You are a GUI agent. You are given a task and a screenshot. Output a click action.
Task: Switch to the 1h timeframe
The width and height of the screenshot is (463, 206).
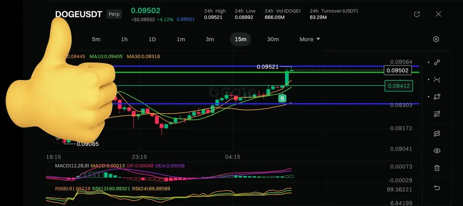tap(124, 39)
